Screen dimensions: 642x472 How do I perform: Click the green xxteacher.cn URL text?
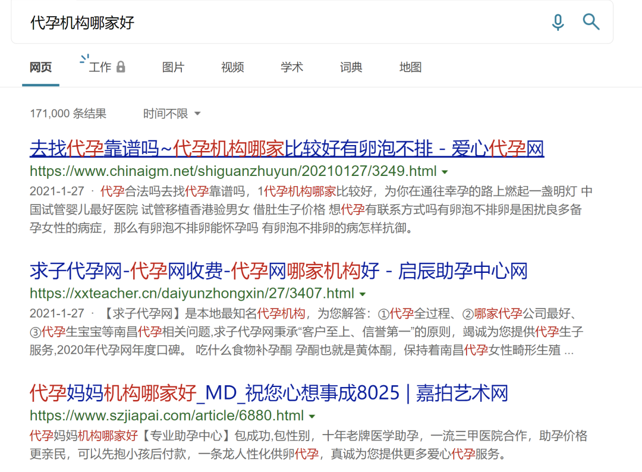191,294
